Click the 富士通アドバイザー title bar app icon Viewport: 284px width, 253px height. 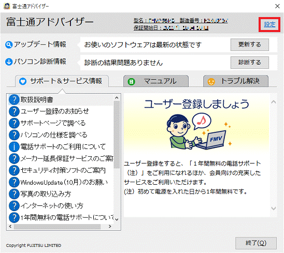(x=7, y=6)
